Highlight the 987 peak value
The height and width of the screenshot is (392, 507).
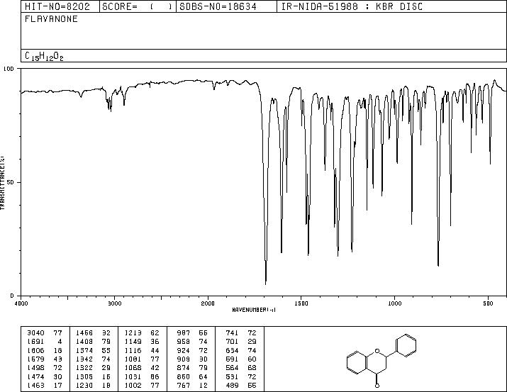[x=184, y=333]
